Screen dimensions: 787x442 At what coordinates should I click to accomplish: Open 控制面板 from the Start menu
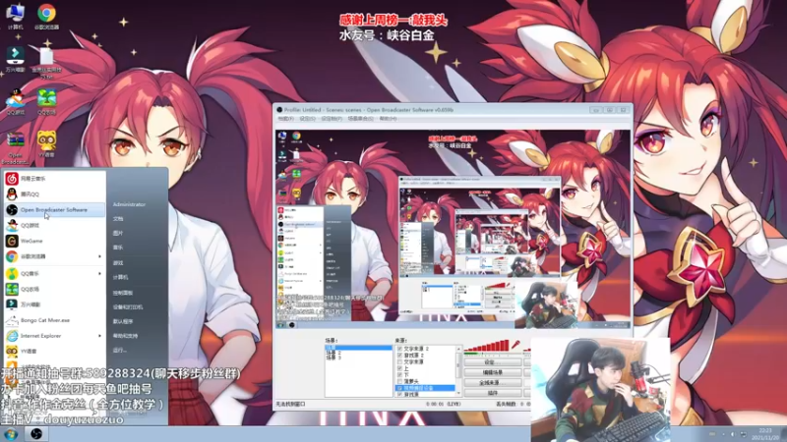click(x=123, y=292)
